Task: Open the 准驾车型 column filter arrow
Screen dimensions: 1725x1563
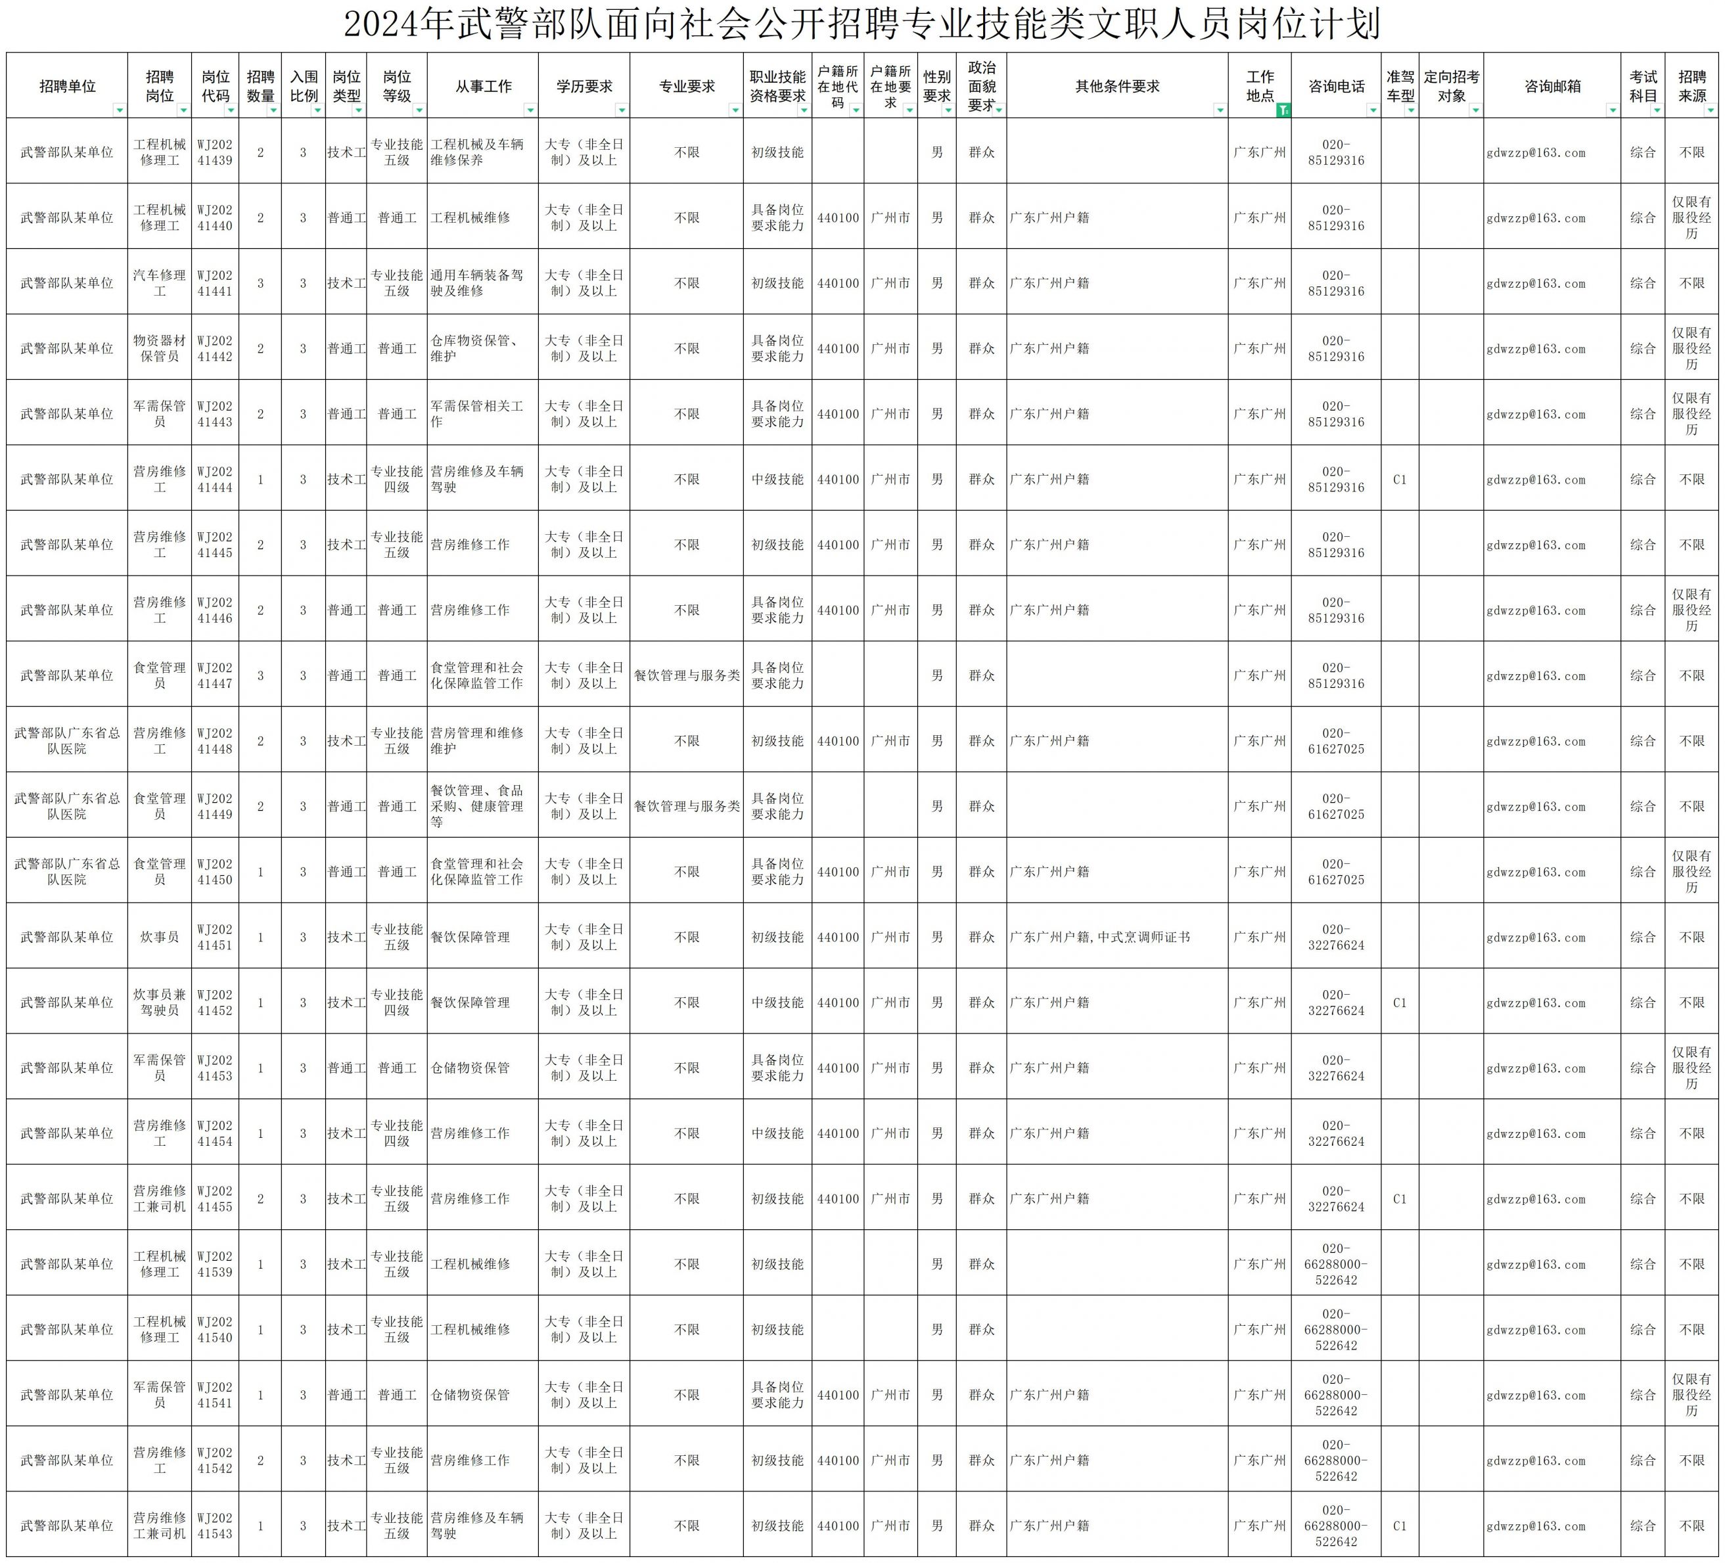Action: pyautogui.click(x=1411, y=110)
